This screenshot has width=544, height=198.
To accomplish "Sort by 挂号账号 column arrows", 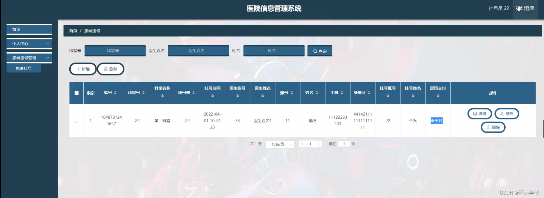I will (x=388, y=96).
